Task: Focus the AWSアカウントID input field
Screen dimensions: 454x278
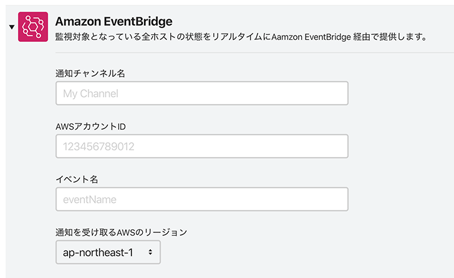Action: pyautogui.click(x=202, y=146)
